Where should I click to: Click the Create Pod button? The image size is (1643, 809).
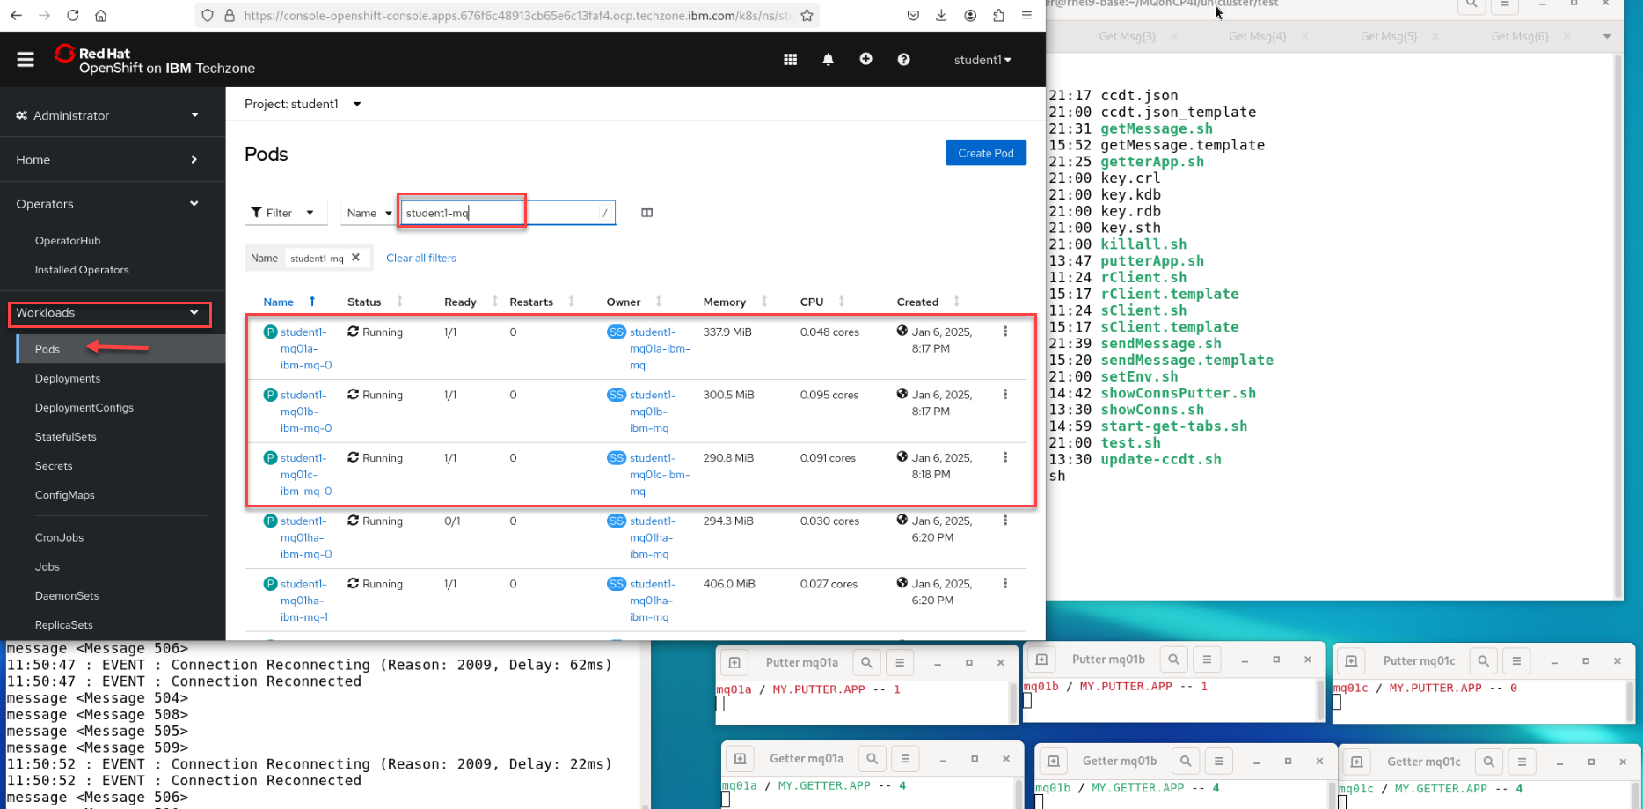(x=985, y=153)
